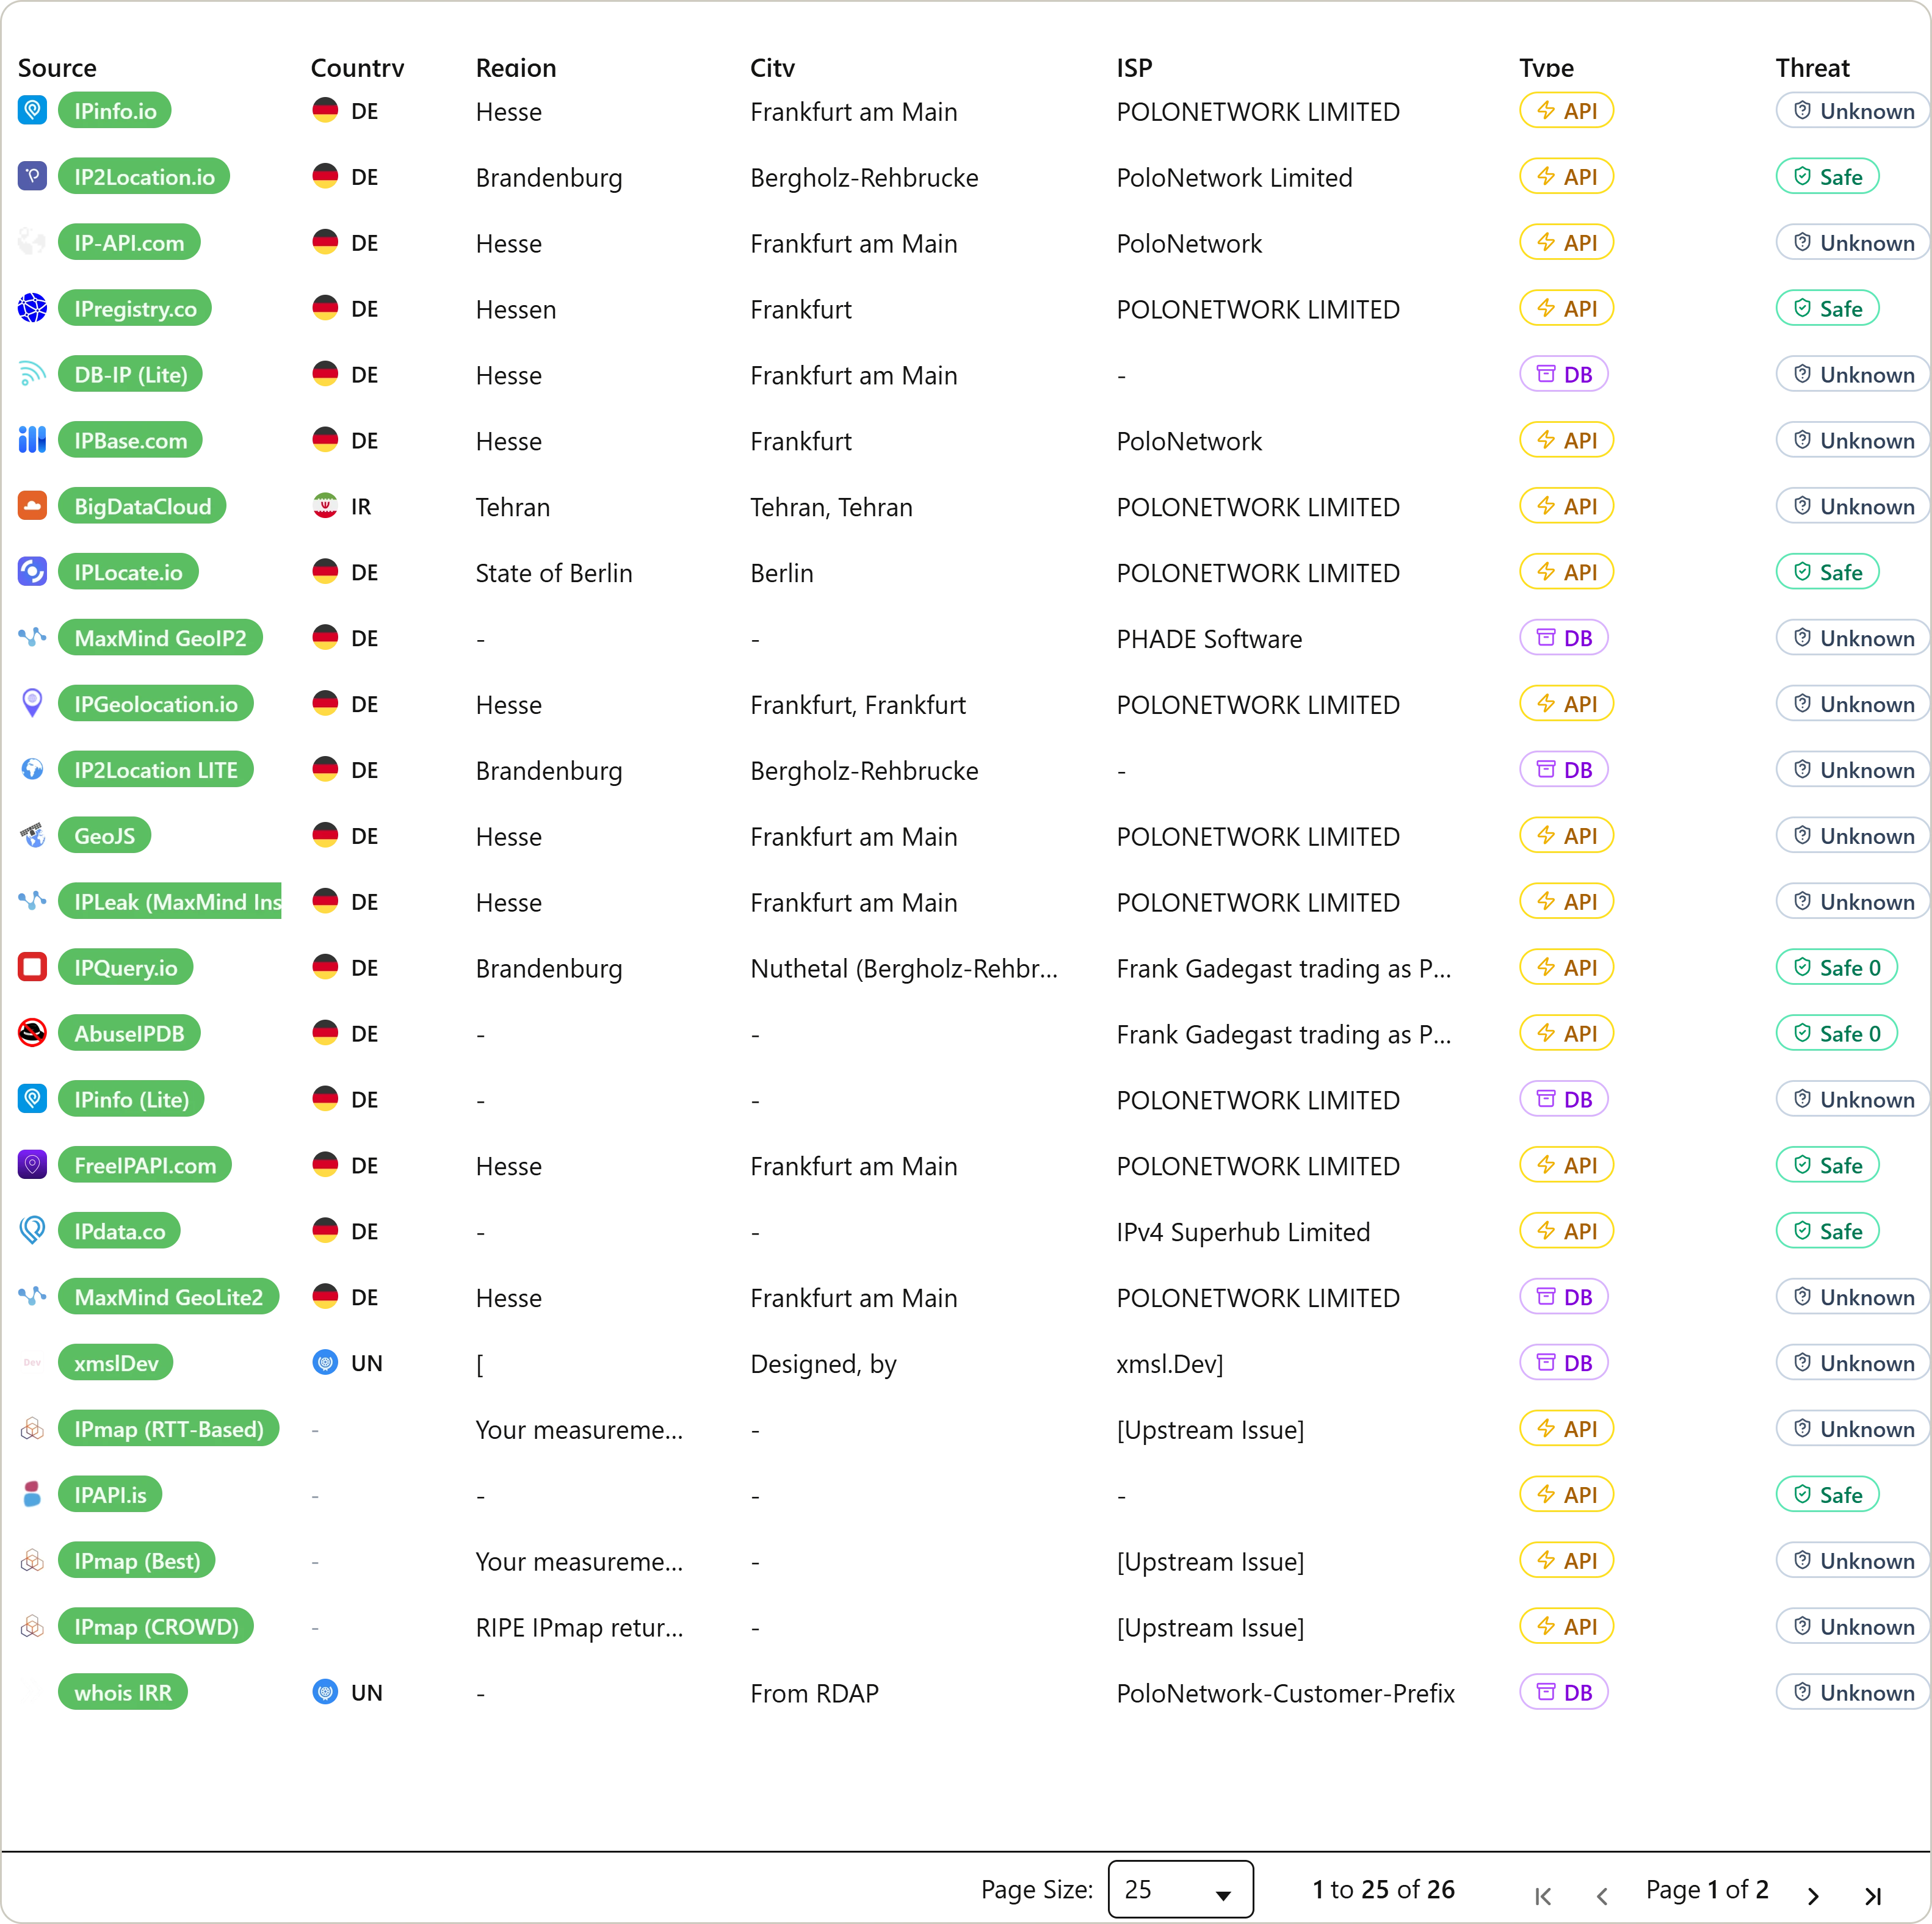Click the IPGeolocation.io pin icon
The image size is (1932, 1924).
click(33, 704)
